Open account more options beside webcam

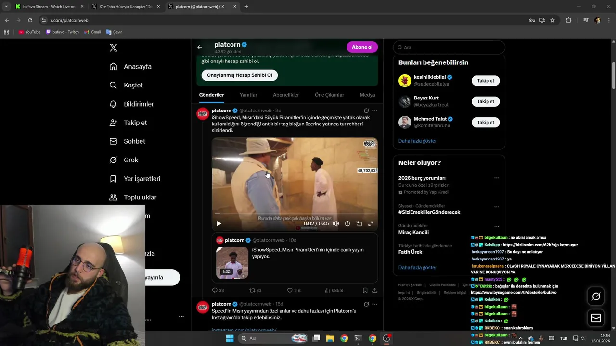point(181,316)
